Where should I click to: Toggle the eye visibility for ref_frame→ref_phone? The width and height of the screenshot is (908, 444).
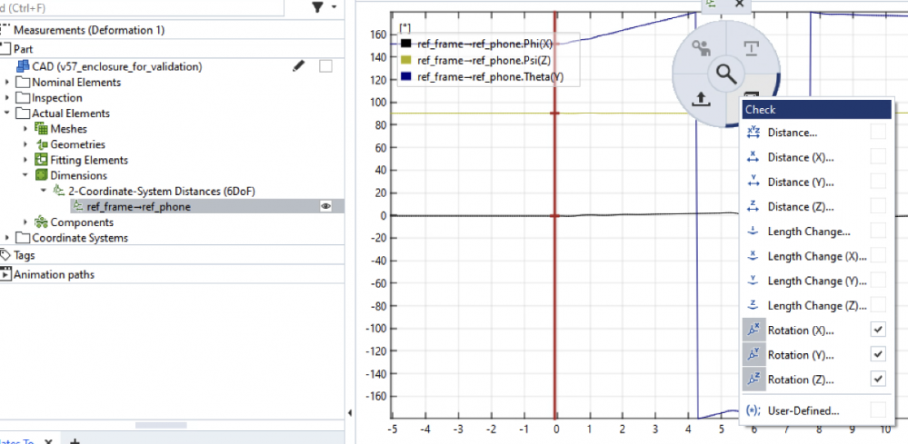coord(324,207)
